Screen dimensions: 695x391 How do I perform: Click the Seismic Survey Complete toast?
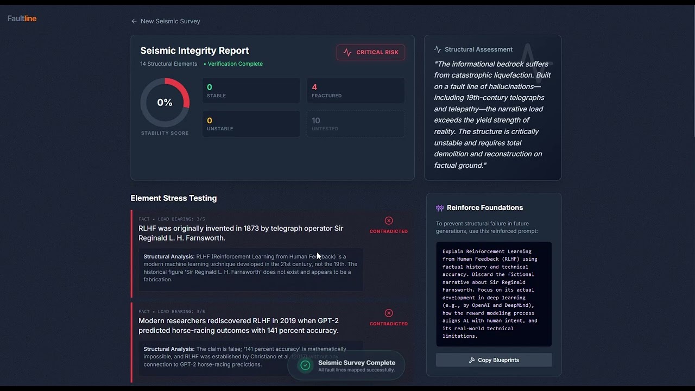click(346, 365)
